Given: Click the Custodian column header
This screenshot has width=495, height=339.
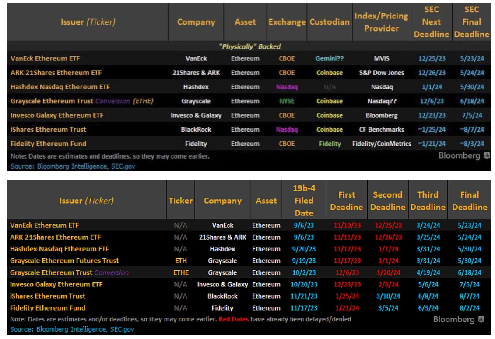Looking at the screenshot, I should tap(329, 22).
